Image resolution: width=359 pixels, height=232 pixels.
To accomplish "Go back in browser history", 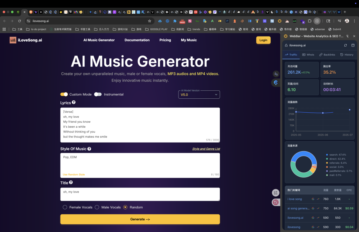I will point(5,21).
